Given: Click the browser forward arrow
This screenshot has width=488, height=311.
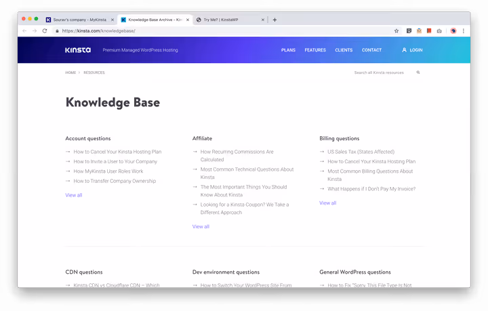Looking at the screenshot, I should pyautogui.click(x=35, y=30).
